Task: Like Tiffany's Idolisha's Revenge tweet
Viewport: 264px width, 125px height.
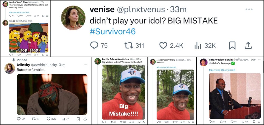Action: pyautogui.click(x=233, y=121)
